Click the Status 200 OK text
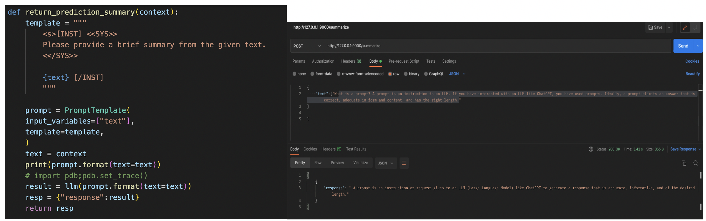This screenshot has height=221, width=706. [x=608, y=149]
